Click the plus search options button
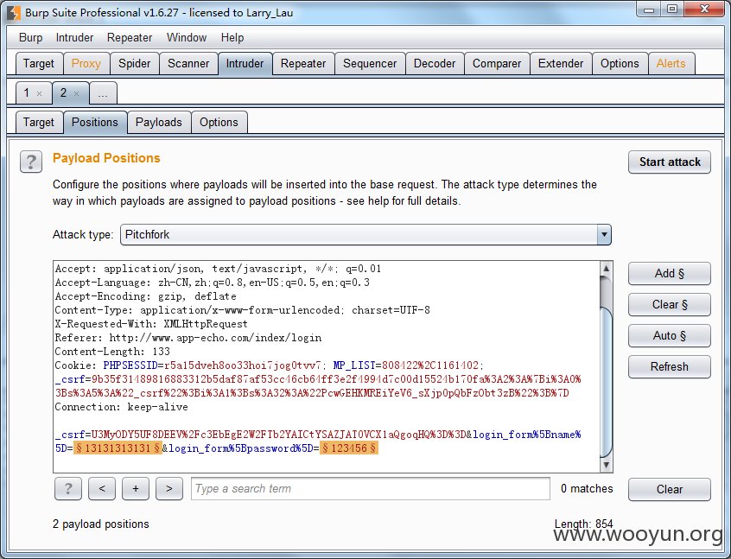The width and height of the screenshot is (731, 559). pyautogui.click(x=136, y=489)
